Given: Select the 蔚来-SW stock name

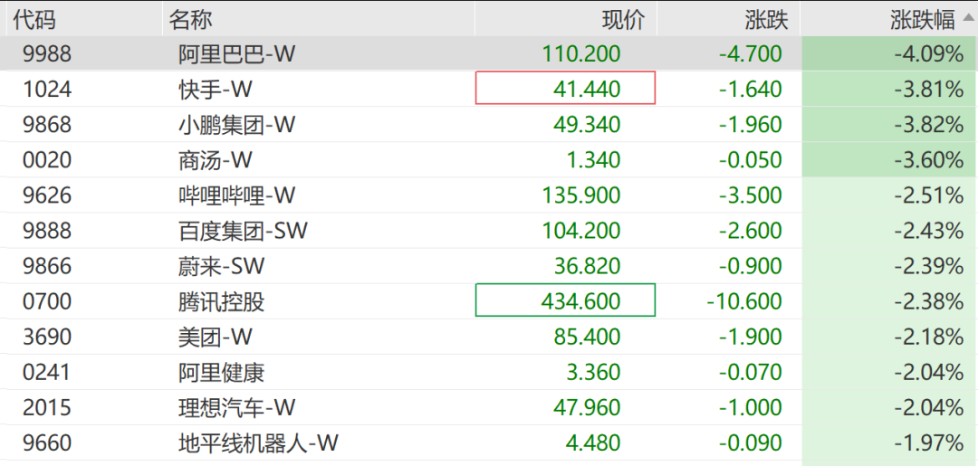Looking at the screenshot, I should coord(222,267).
